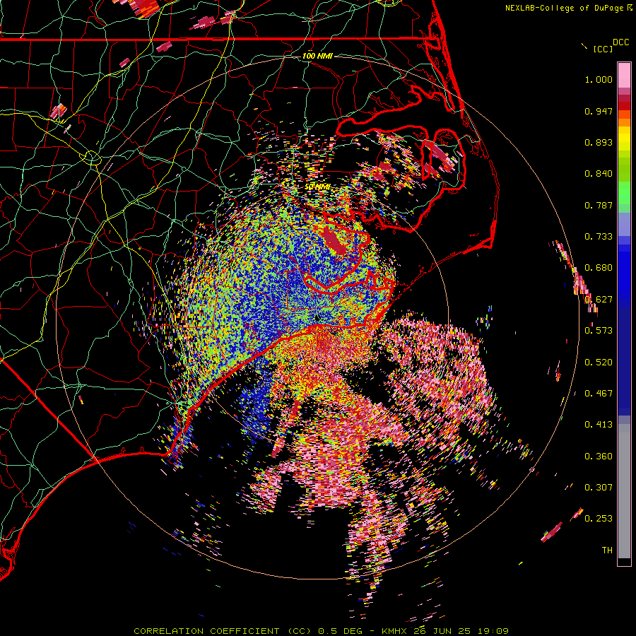Click the 0.733 value on the color scale
The image size is (636, 636).
[599, 237]
